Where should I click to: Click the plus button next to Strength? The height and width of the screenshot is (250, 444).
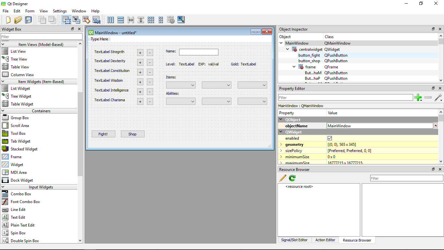(140, 53)
